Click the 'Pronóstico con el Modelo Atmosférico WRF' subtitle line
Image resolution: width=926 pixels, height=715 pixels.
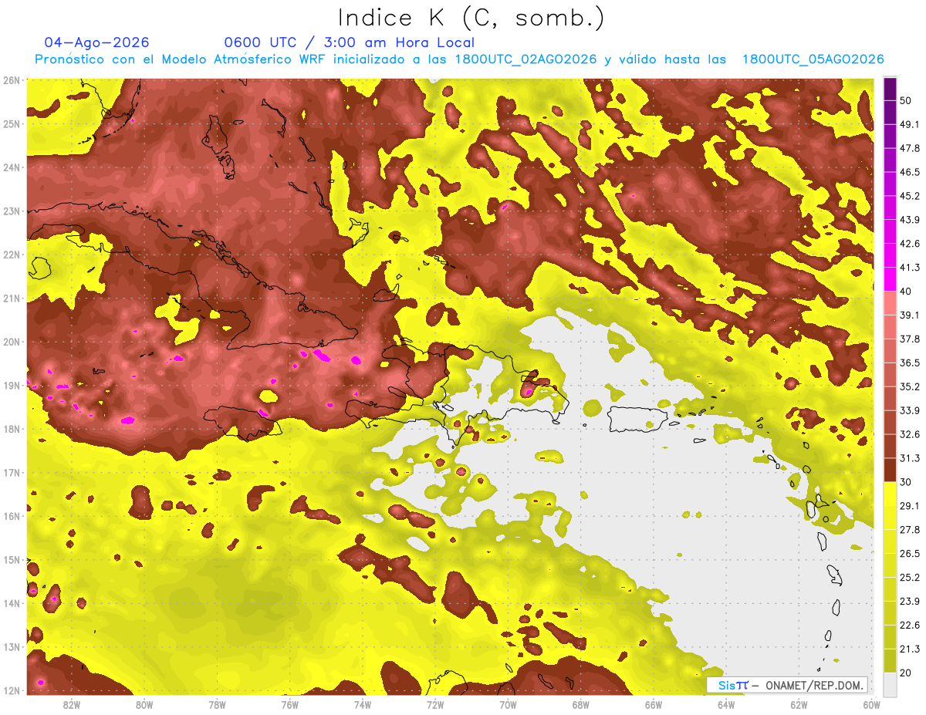click(x=459, y=59)
